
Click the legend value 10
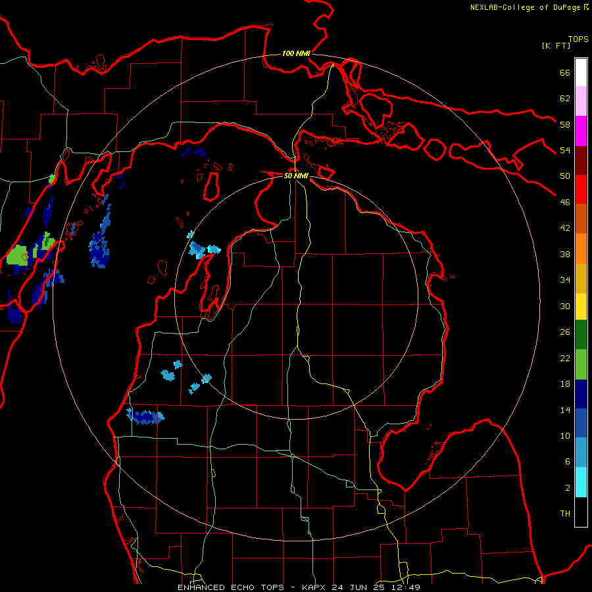[565, 436]
